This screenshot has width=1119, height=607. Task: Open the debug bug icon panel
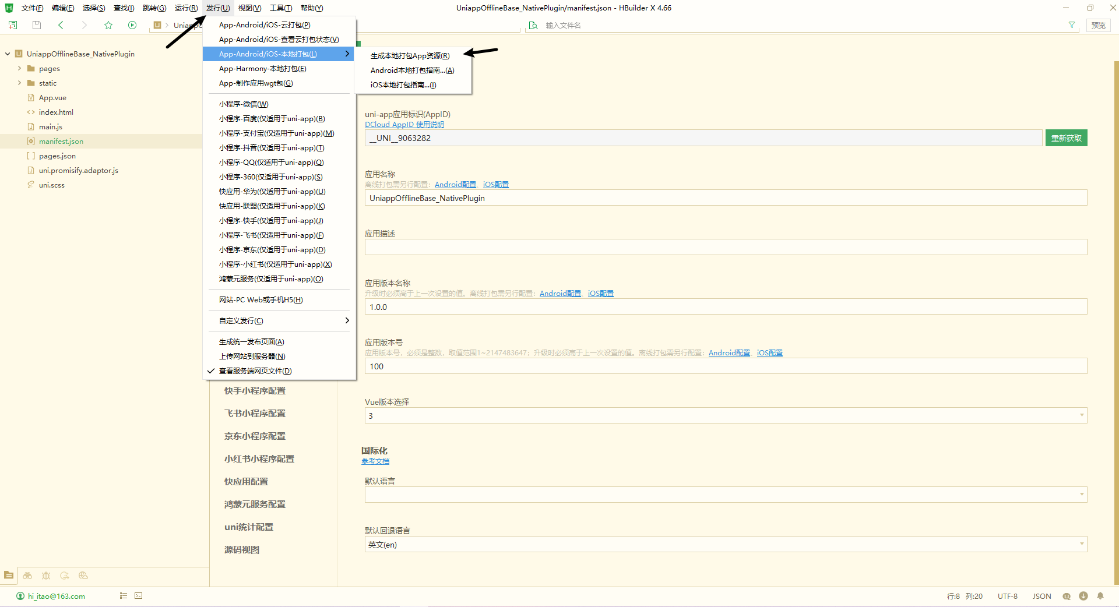(46, 576)
